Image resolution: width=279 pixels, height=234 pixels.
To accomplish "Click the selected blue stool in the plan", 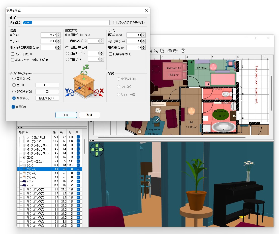I will click(x=230, y=63).
